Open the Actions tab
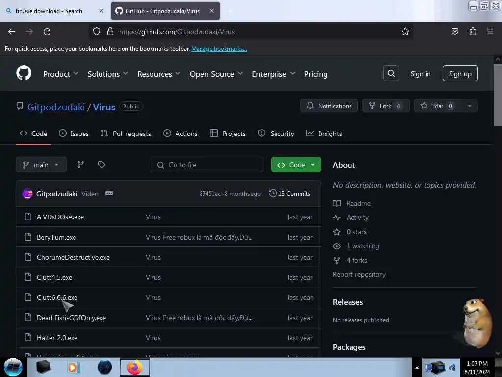 tap(180, 134)
